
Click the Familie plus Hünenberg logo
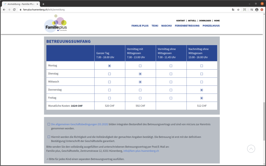[x=56, y=24]
